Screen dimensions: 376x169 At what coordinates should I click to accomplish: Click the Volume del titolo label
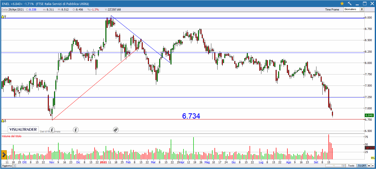[12, 136]
